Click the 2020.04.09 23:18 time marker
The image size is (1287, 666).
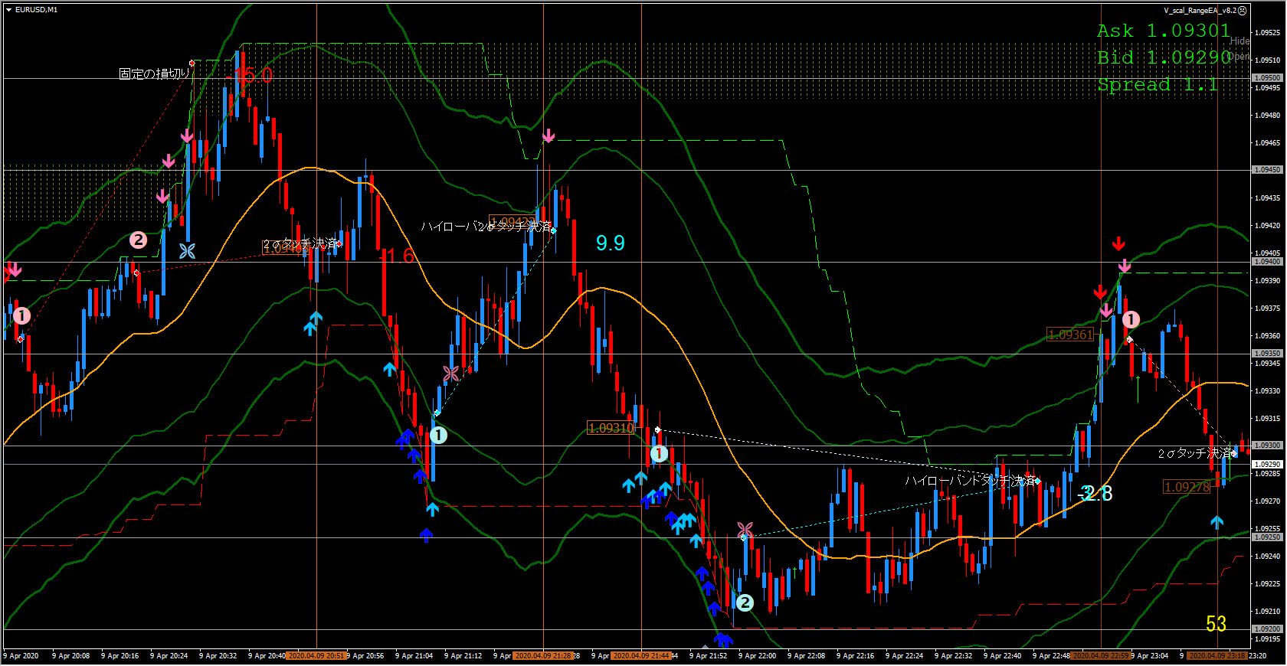pos(1217,656)
